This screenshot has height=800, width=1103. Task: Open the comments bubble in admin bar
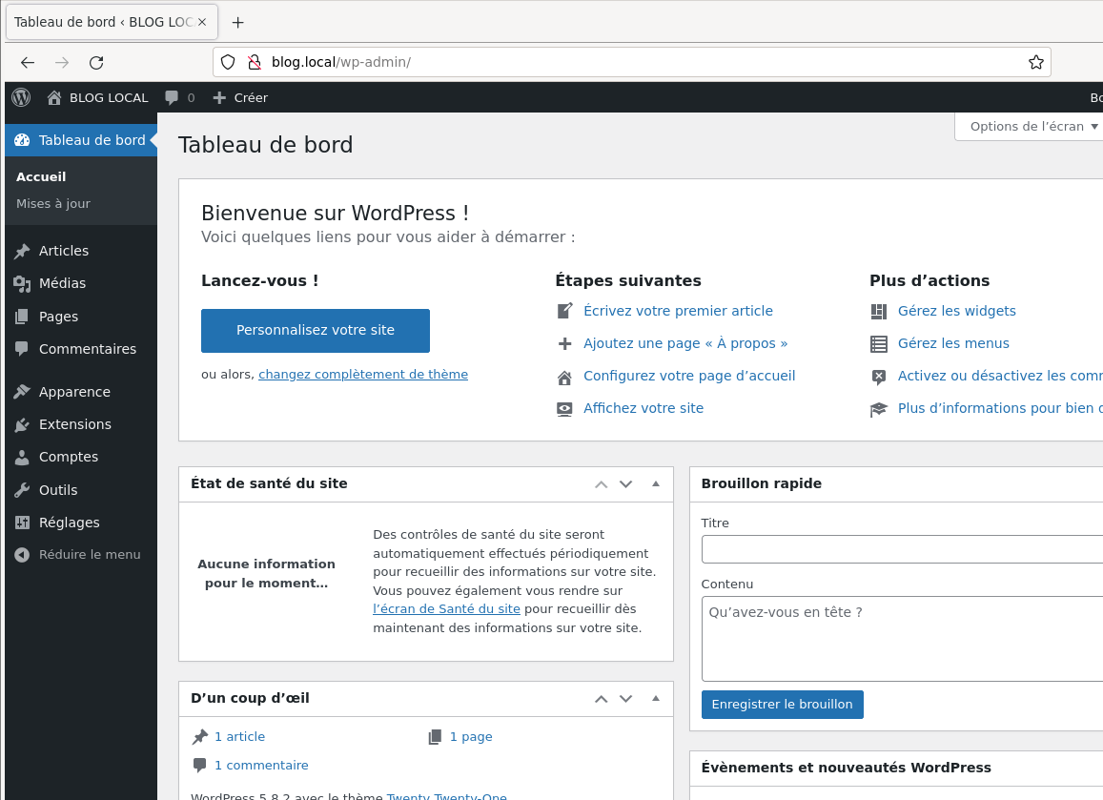179,97
